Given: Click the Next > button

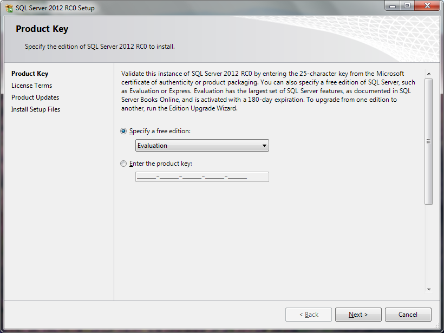Looking at the screenshot, I should [358, 315].
